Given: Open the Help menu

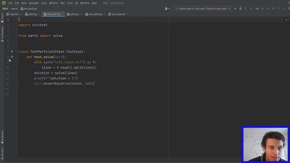Looking at the screenshot, I should [94, 3].
